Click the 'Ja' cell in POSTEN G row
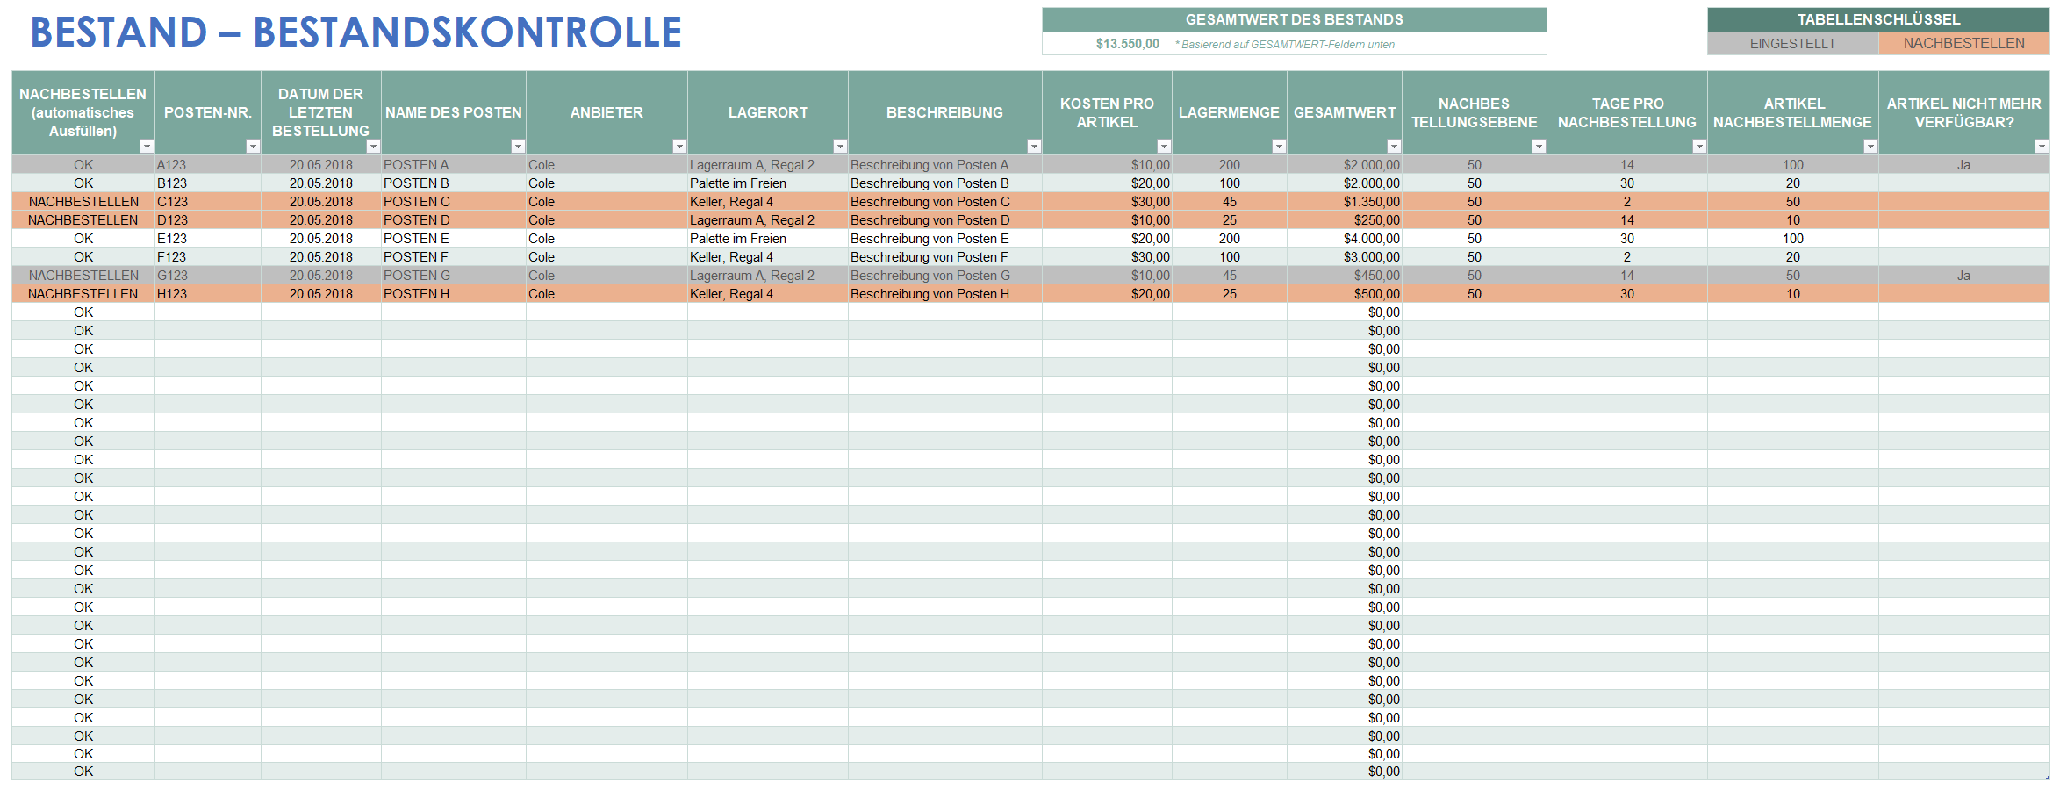2060x790 pixels. click(x=1964, y=276)
